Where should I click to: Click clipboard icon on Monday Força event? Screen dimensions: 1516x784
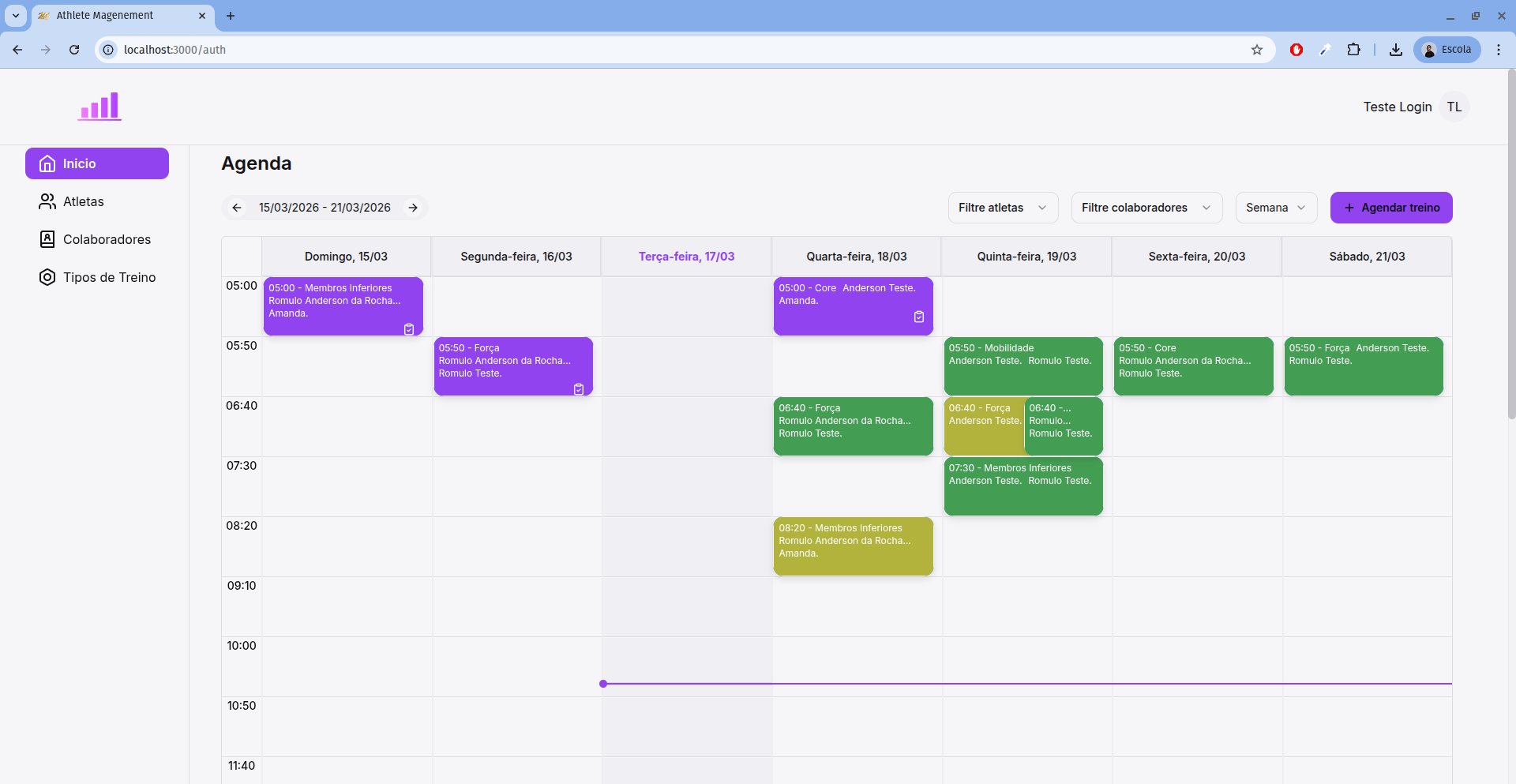click(x=579, y=389)
